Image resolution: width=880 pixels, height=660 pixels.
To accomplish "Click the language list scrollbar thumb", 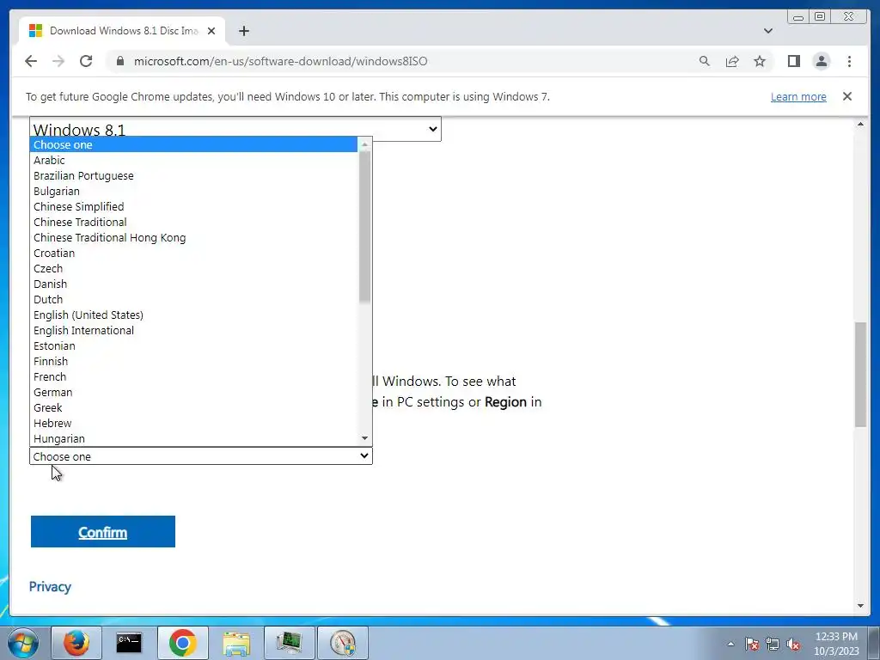I will point(364,226).
